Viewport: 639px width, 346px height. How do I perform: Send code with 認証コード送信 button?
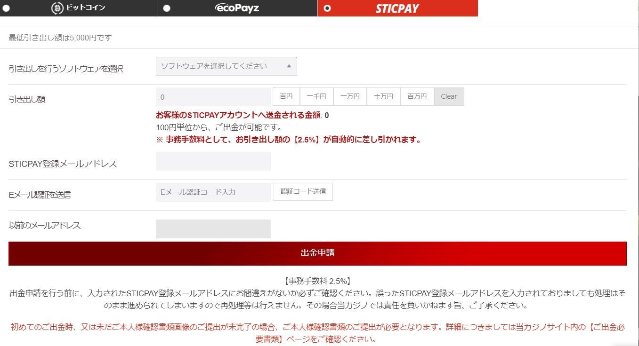click(303, 192)
